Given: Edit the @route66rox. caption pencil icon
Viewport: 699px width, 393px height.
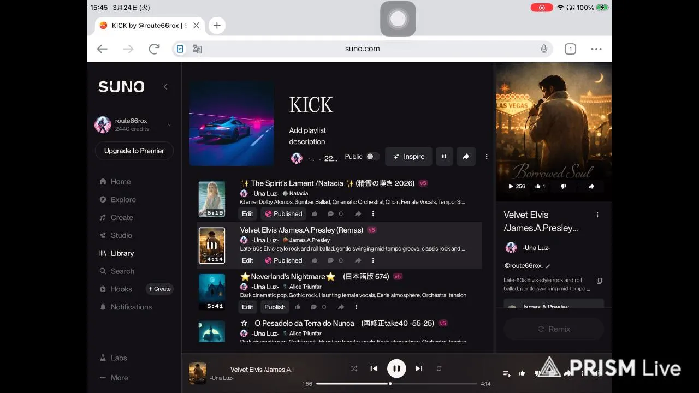Looking at the screenshot, I should click(548, 266).
